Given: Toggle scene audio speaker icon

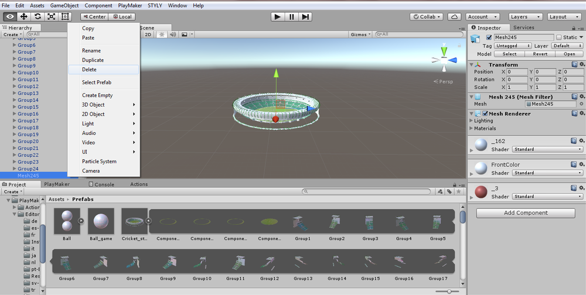Looking at the screenshot, I should (173, 35).
